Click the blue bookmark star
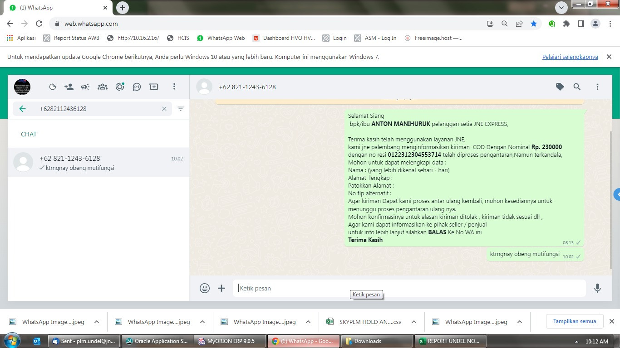 tap(534, 24)
